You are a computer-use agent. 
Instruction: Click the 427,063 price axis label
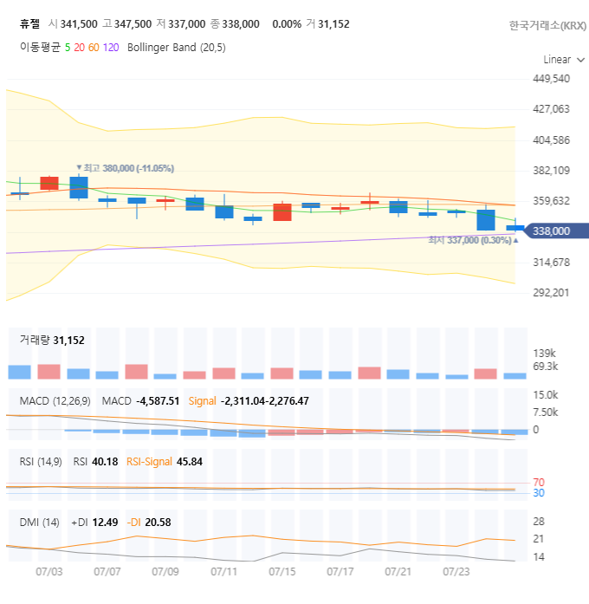(x=551, y=109)
